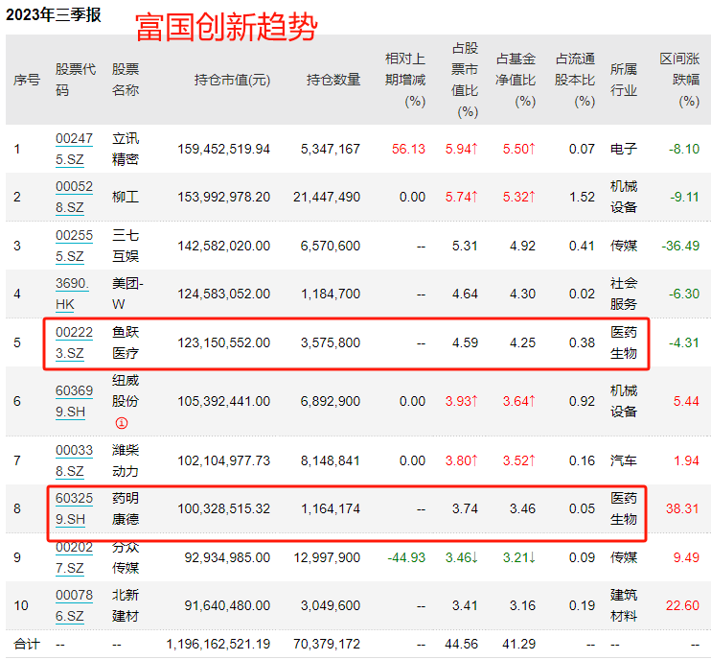Click the -36.49 interval change value
Viewport: 711px width, 660px height.
point(680,246)
